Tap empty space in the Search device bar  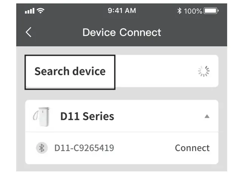(155, 72)
